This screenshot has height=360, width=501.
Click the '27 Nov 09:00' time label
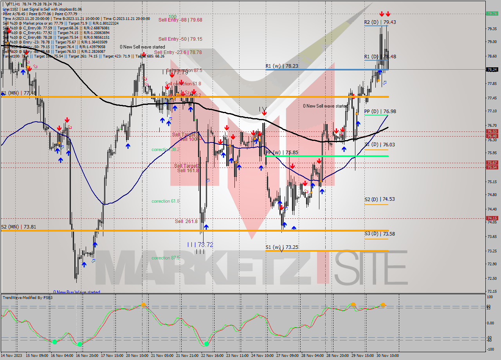pos(288,356)
